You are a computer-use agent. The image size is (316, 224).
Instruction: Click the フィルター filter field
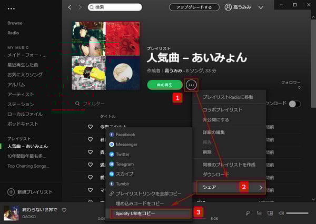pyautogui.click(x=90, y=104)
